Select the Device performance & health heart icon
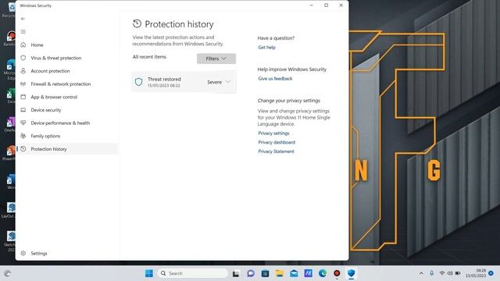Image resolution: width=500 pixels, height=281 pixels. (x=23, y=123)
